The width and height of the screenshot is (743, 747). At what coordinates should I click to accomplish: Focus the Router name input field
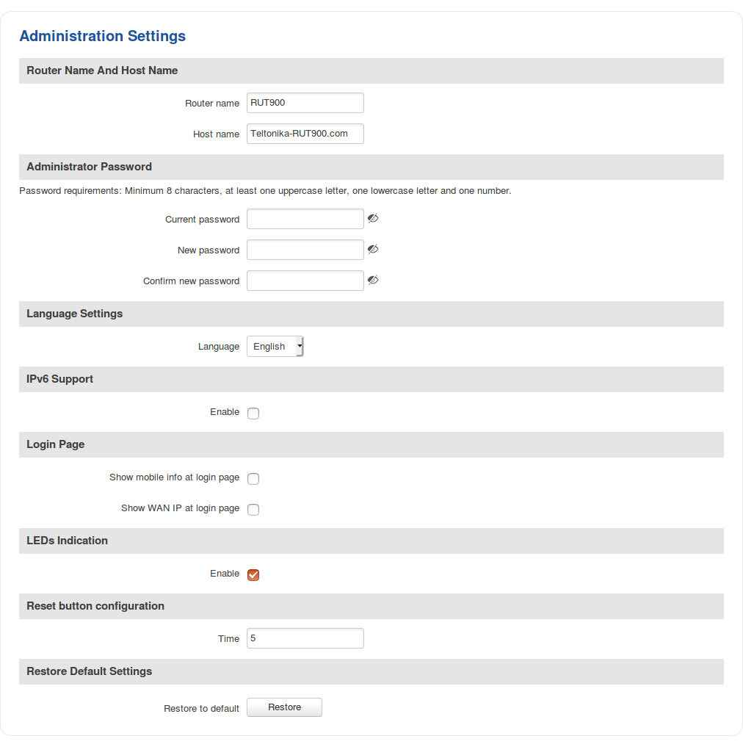click(305, 103)
